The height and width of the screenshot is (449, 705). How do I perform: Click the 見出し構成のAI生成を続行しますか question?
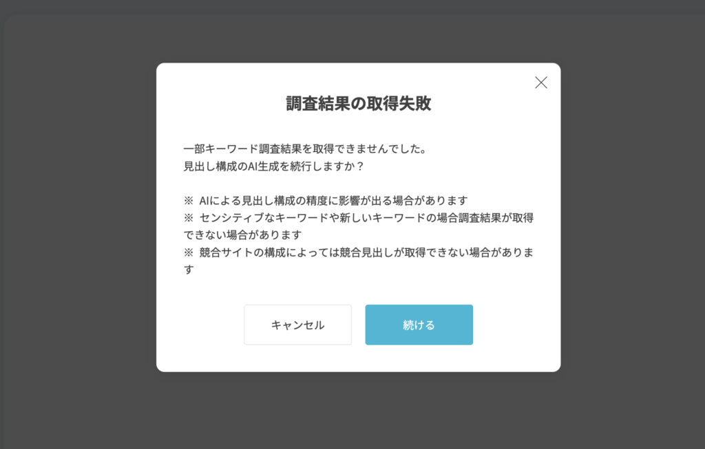[274, 166]
